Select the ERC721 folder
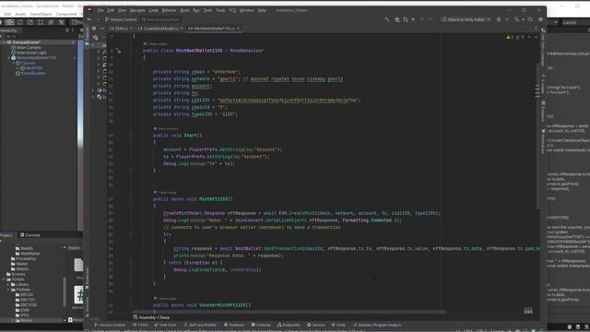This screenshot has width=590, height=332. [25, 300]
